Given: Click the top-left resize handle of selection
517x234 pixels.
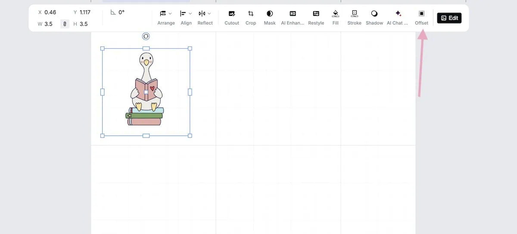Looking at the screenshot, I should click(x=103, y=49).
